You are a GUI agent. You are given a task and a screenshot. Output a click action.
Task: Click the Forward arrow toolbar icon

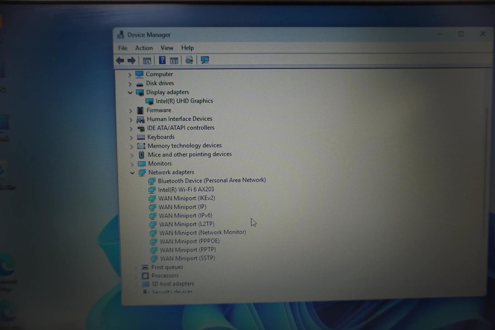[131, 60]
